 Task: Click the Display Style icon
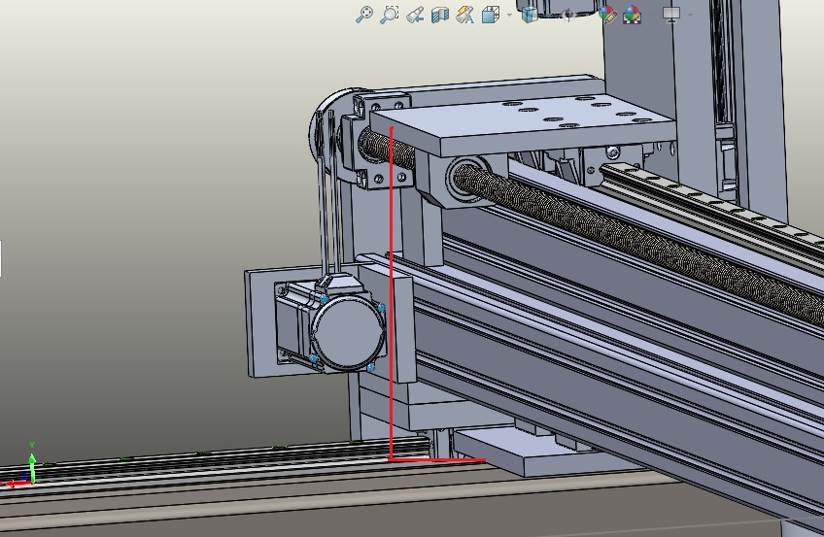tap(530, 15)
